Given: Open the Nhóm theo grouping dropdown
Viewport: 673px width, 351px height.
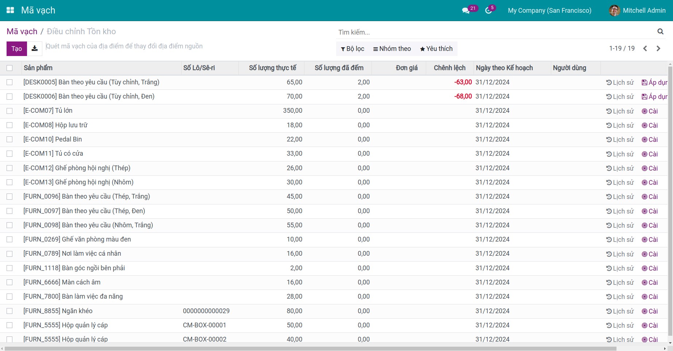Looking at the screenshot, I should 392,49.
